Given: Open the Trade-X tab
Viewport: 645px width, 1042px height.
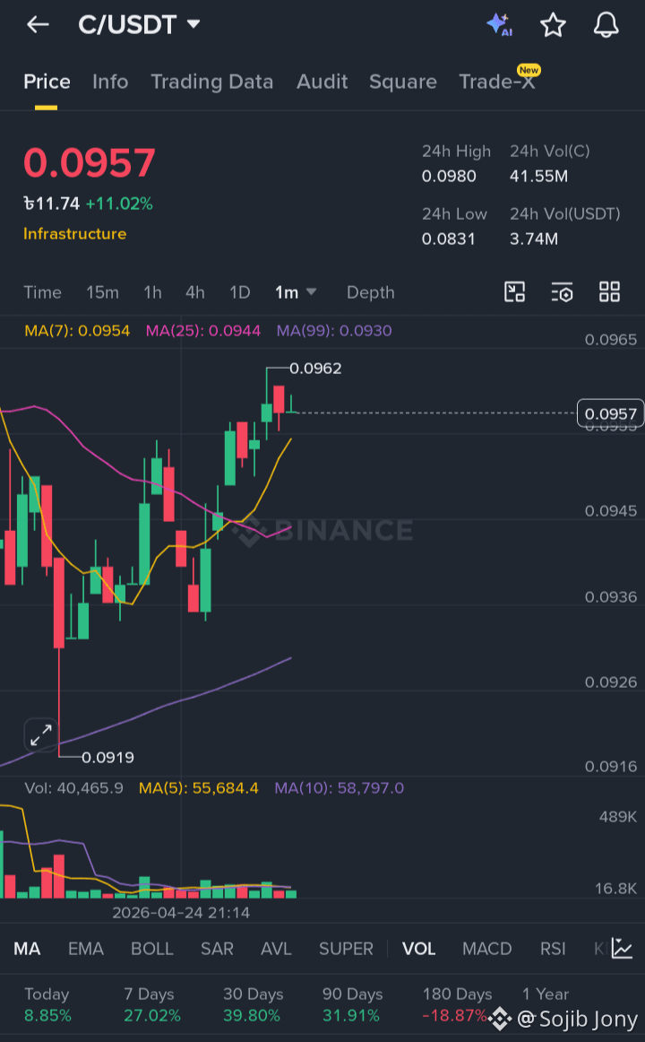Looking at the screenshot, I should pos(497,82).
